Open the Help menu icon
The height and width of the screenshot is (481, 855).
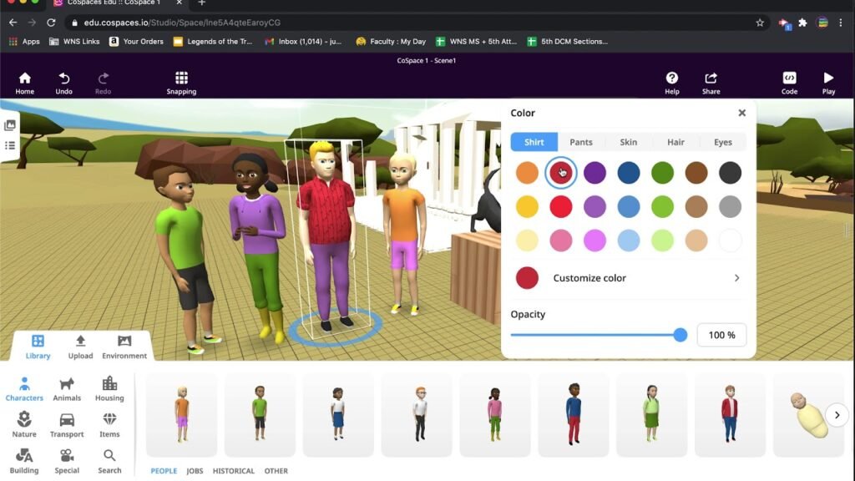click(x=671, y=78)
